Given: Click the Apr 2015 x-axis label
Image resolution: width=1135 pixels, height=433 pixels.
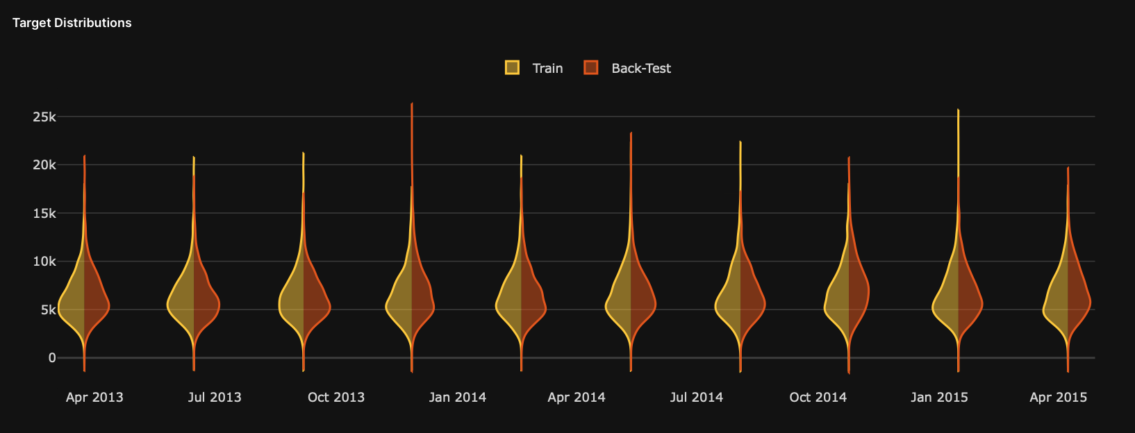Looking at the screenshot, I should point(1058,397).
